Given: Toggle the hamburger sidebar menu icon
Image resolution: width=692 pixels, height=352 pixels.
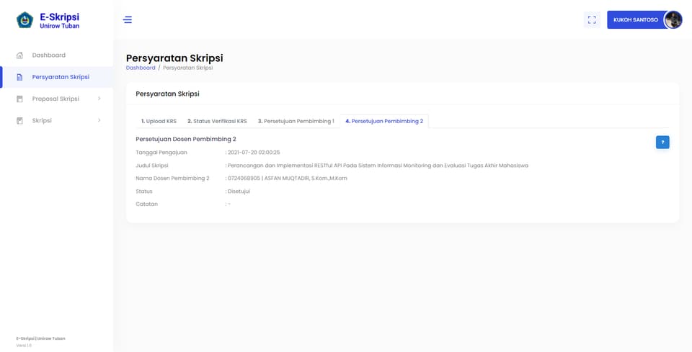Looking at the screenshot, I should 128,20.
